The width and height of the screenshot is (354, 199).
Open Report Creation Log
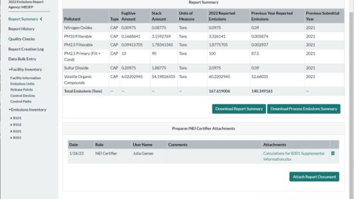point(26,49)
